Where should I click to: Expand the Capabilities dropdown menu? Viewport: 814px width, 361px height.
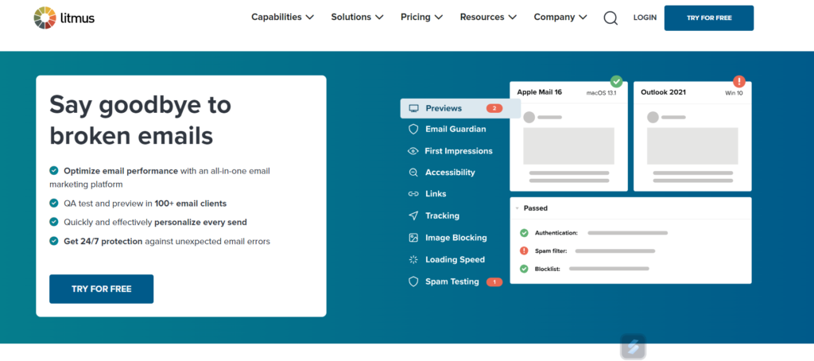[x=283, y=17]
